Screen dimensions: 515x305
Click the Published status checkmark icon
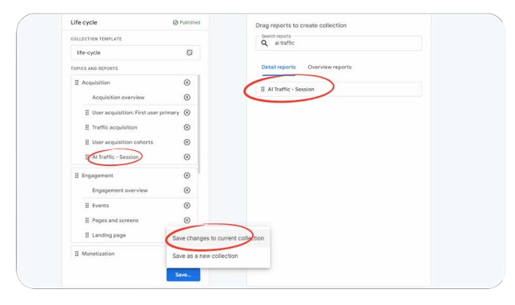(175, 22)
